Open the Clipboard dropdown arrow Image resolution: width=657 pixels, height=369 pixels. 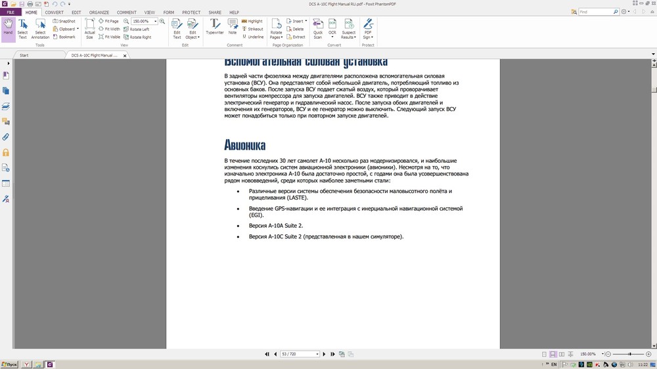click(x=78, y=29)
